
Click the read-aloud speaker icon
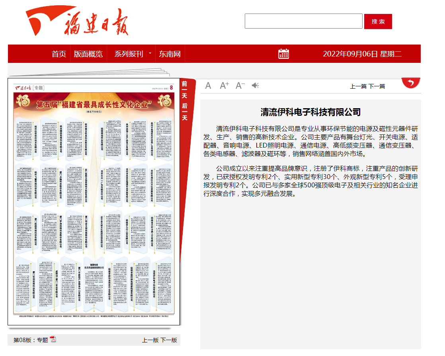coord(255,86)
